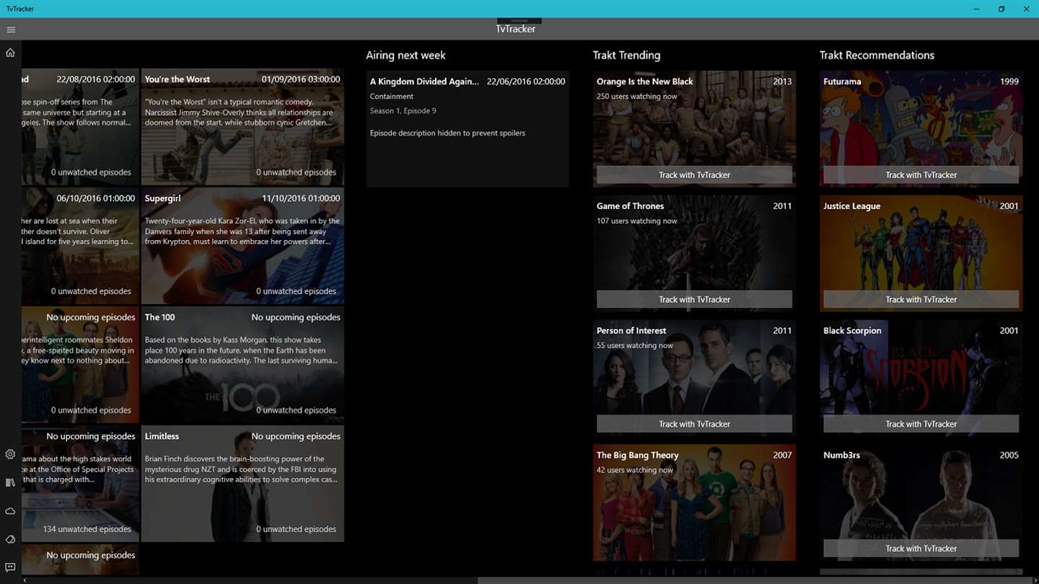Click the 55 users watching now text

[635, 345]
